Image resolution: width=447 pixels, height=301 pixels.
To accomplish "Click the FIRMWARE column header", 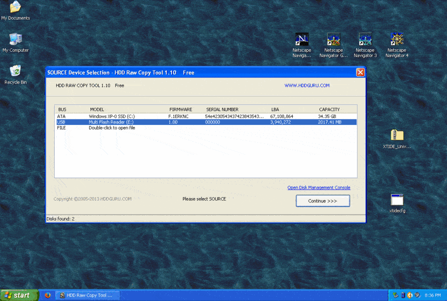I will coord(181,110).
